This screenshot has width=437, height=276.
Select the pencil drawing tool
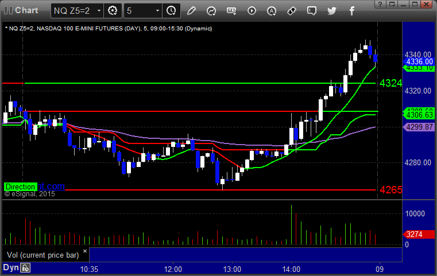[191, 11]
